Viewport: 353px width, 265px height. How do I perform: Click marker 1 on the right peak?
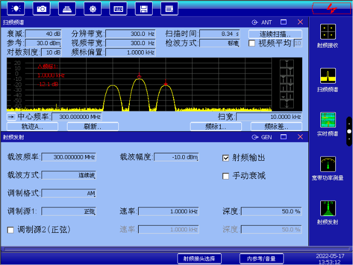[166, 83]
